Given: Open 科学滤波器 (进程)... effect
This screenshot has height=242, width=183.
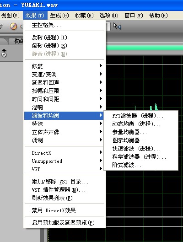Looking at the screenshot, I should point(141,157).
